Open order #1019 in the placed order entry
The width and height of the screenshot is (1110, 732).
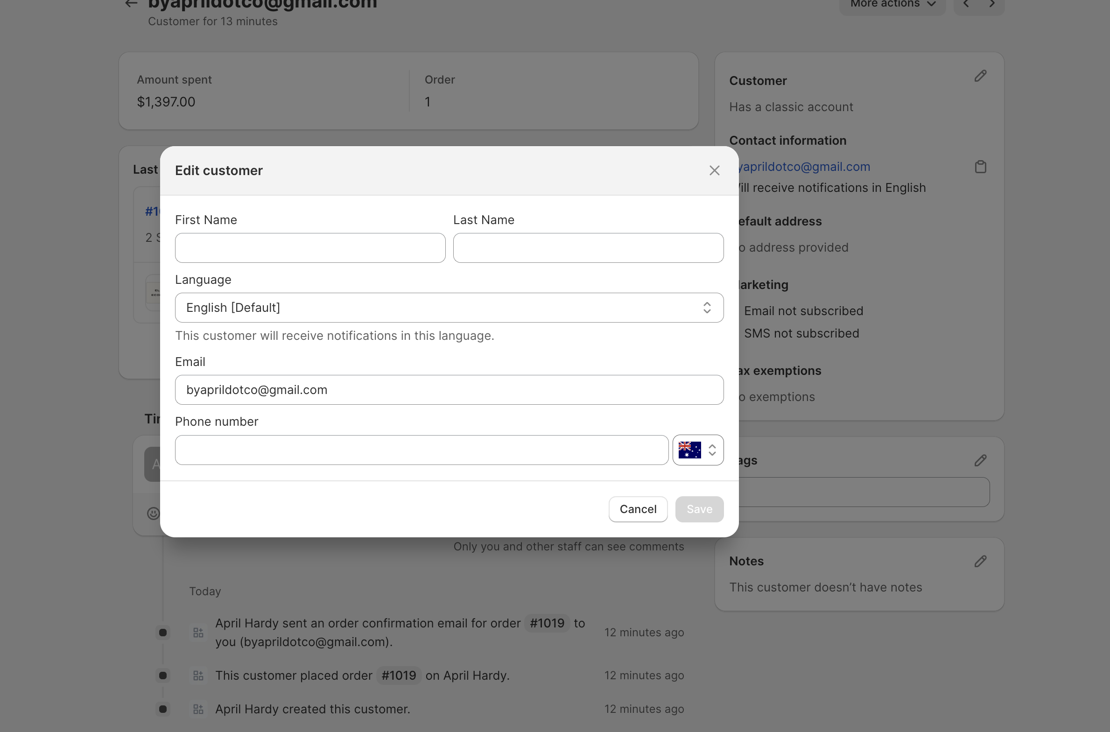399,676
